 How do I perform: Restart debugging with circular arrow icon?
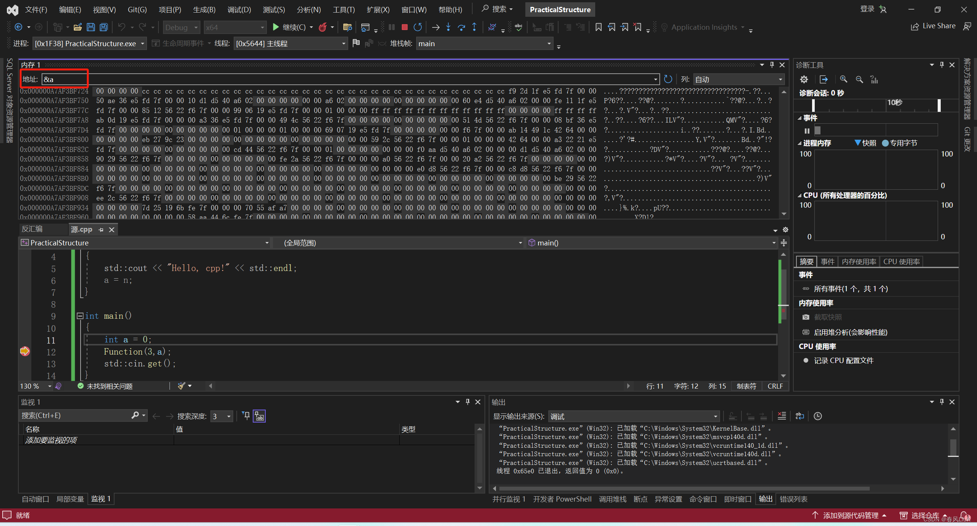[x=418, y=27]
